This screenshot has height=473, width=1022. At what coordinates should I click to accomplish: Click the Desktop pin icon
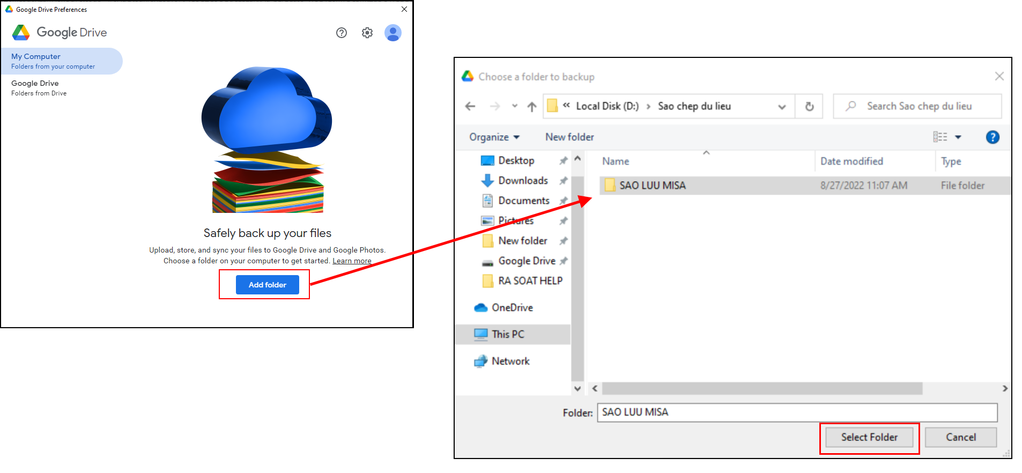[563, 161]
